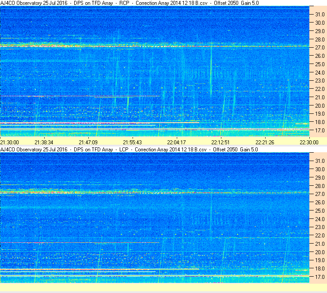Click the 28.0 frequency label on LCP chart
The width and height of the screenshot is (327, 293).
[320, 186]
